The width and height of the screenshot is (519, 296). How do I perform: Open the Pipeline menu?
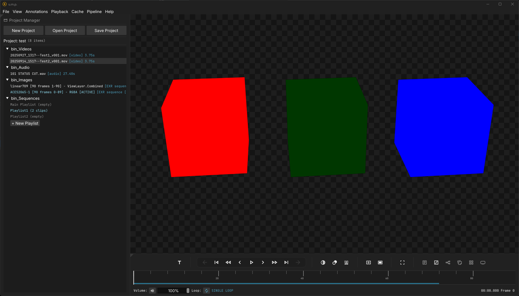click(94, 12)
